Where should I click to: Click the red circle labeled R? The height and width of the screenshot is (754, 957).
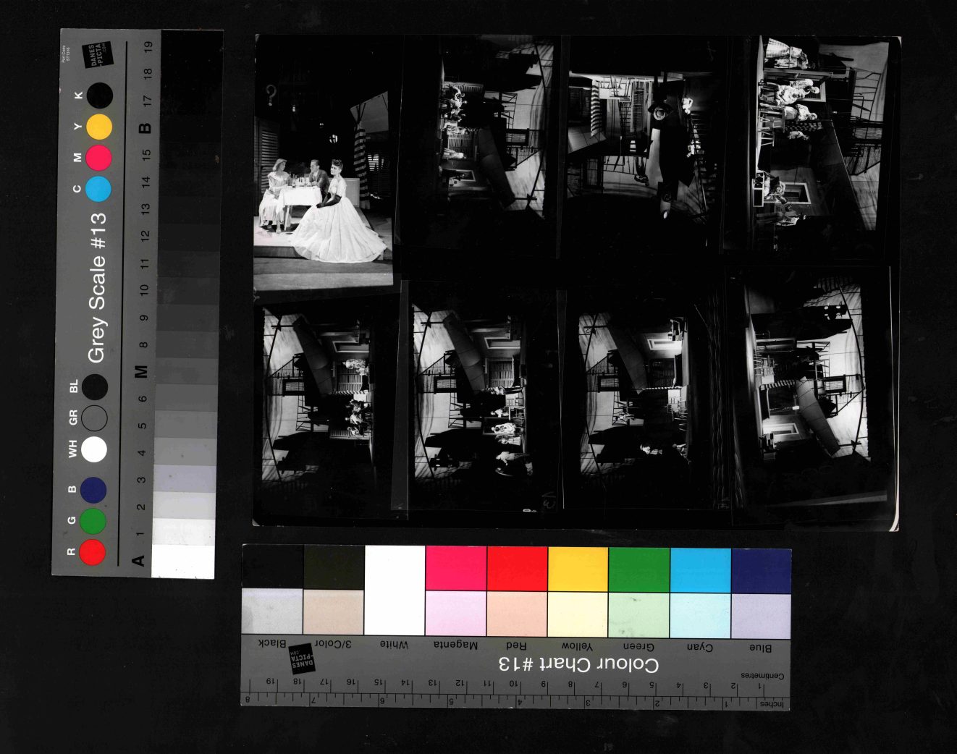[93, 551]
